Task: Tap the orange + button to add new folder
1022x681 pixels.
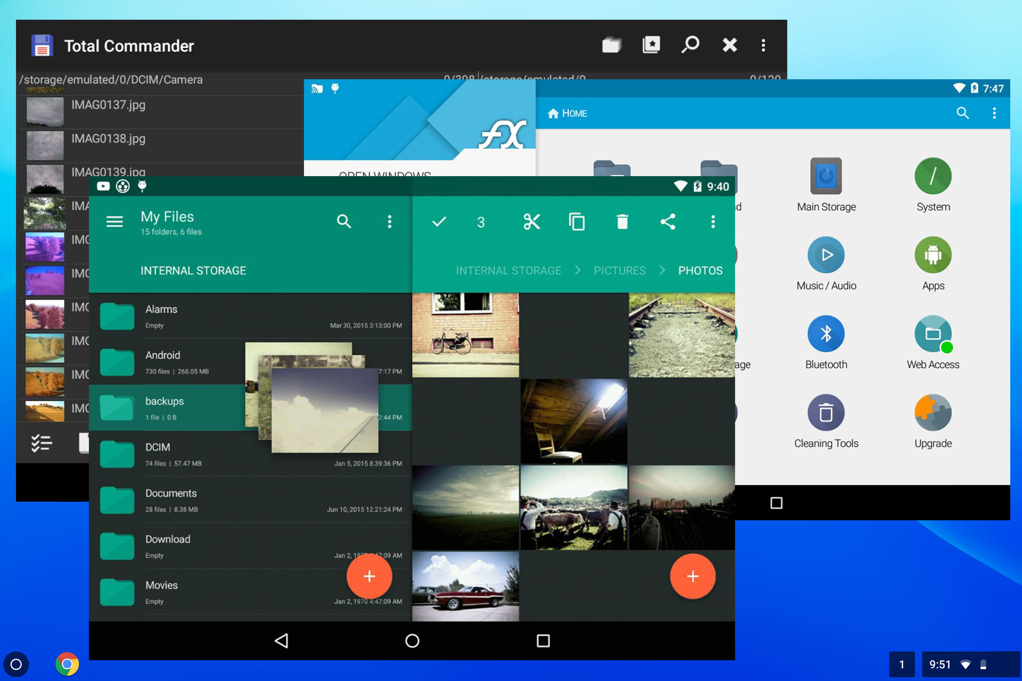Action: point(369,576)
